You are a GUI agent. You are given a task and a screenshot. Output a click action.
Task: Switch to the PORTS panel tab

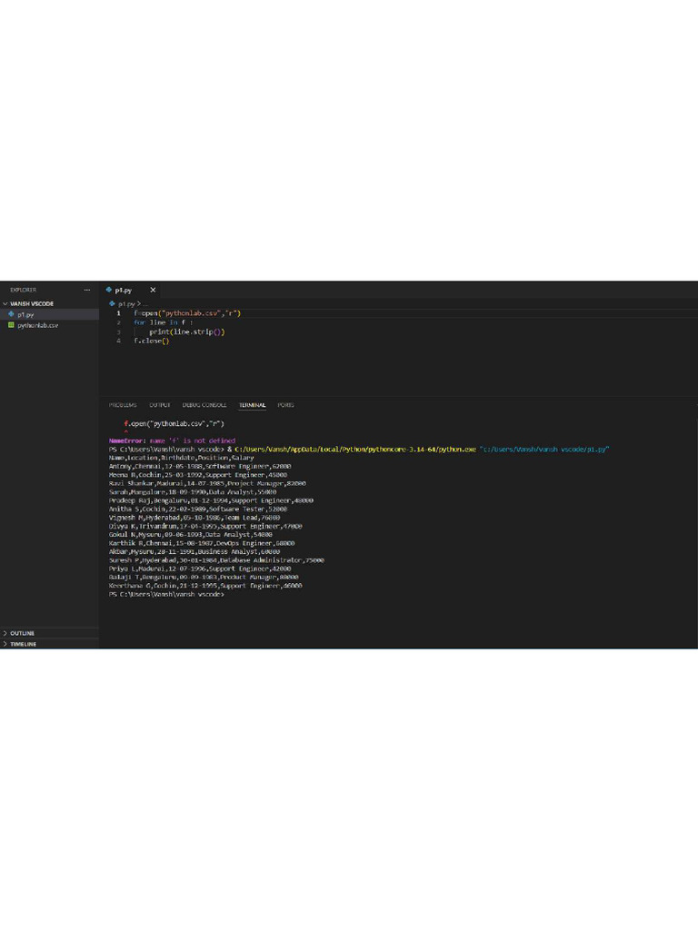coord(285,405)
